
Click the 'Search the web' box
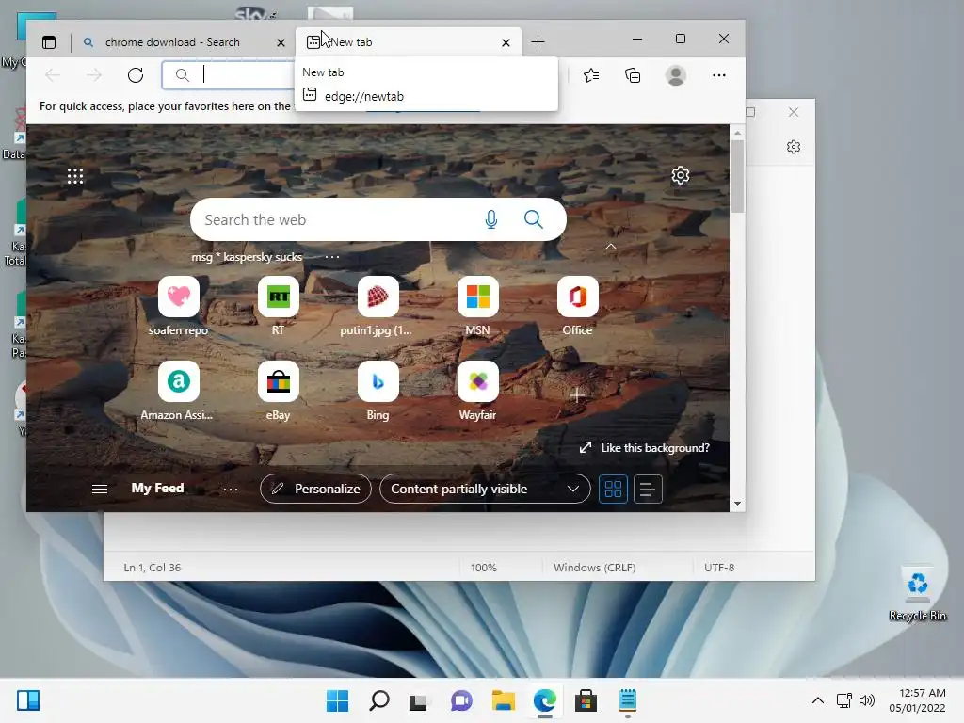[x=378, y=219]
